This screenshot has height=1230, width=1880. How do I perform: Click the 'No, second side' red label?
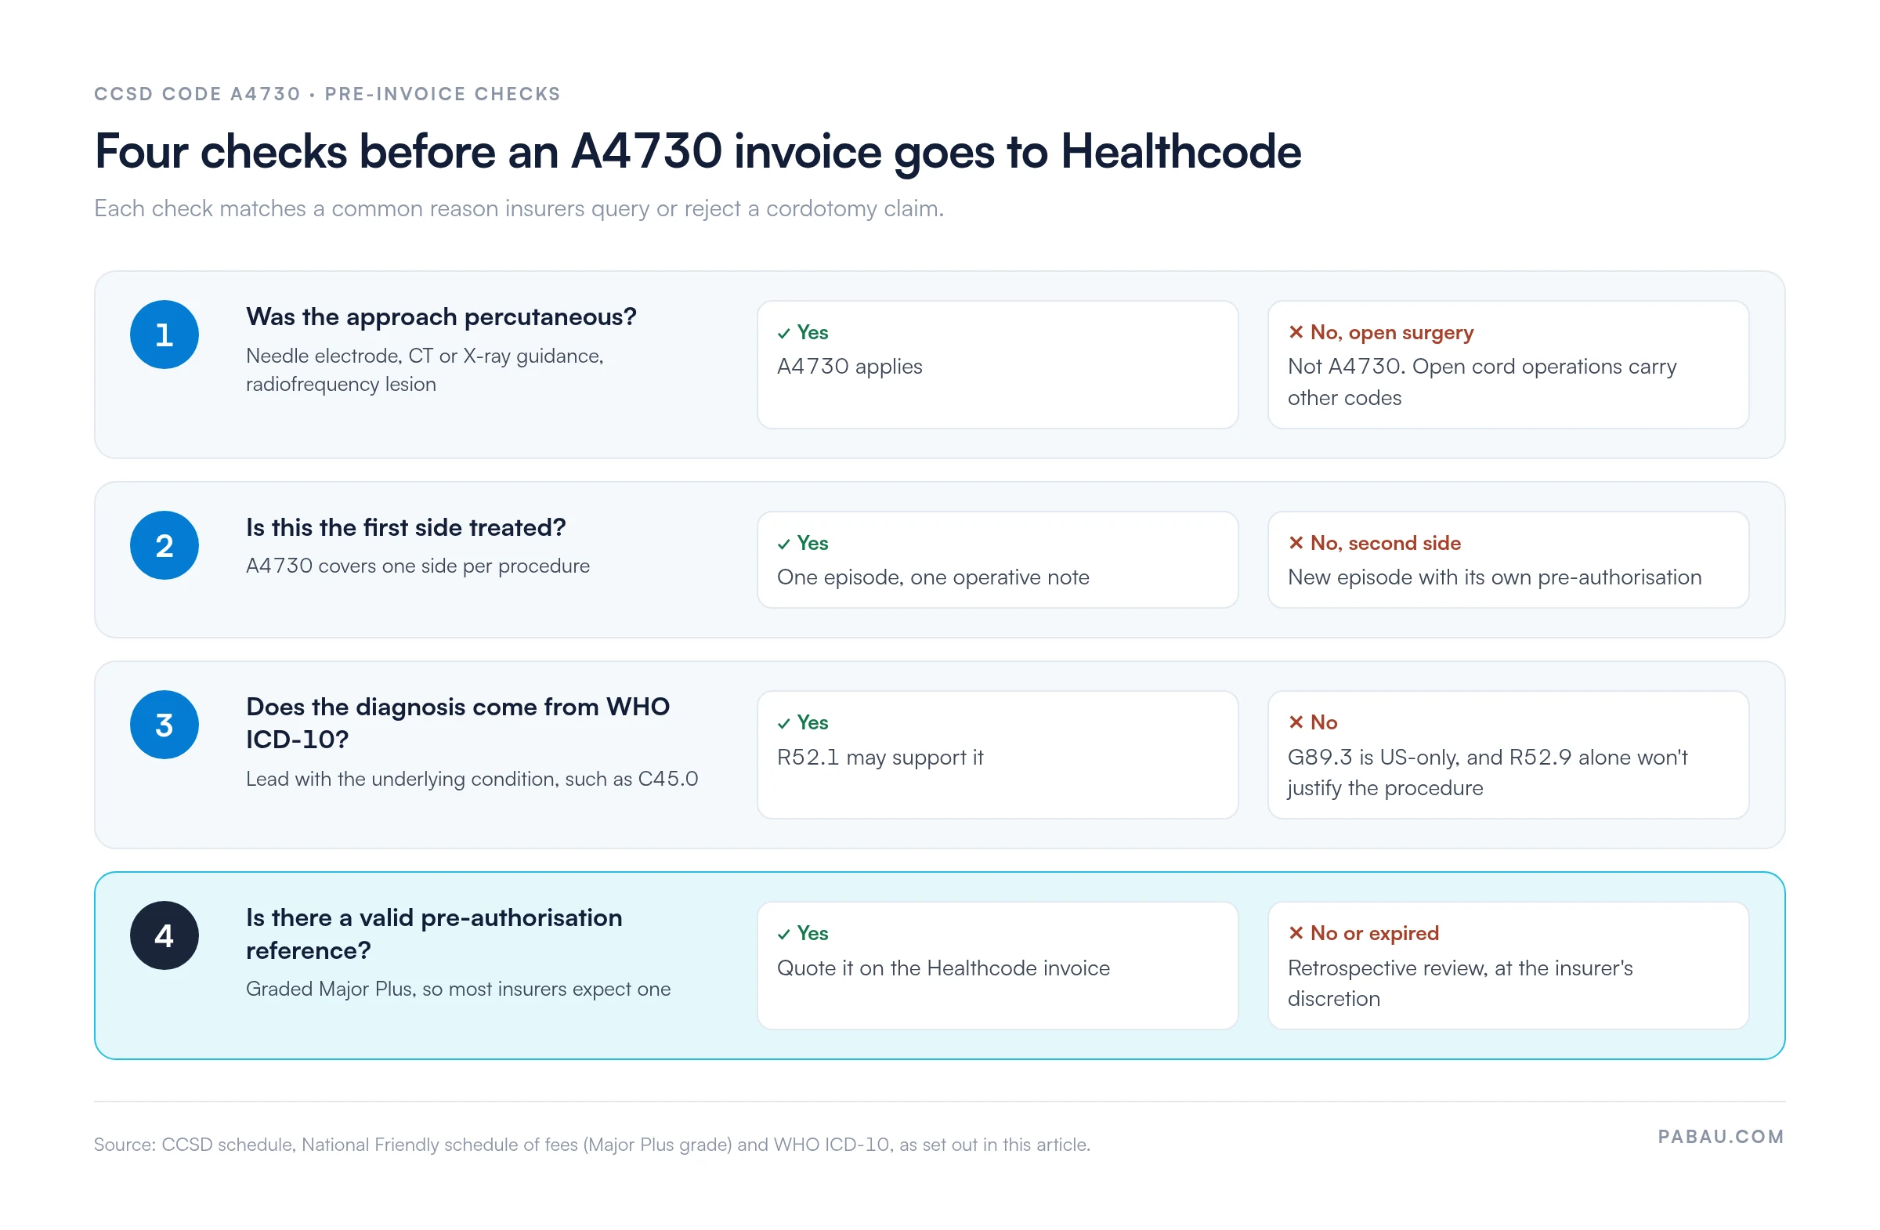point(1386,543)
